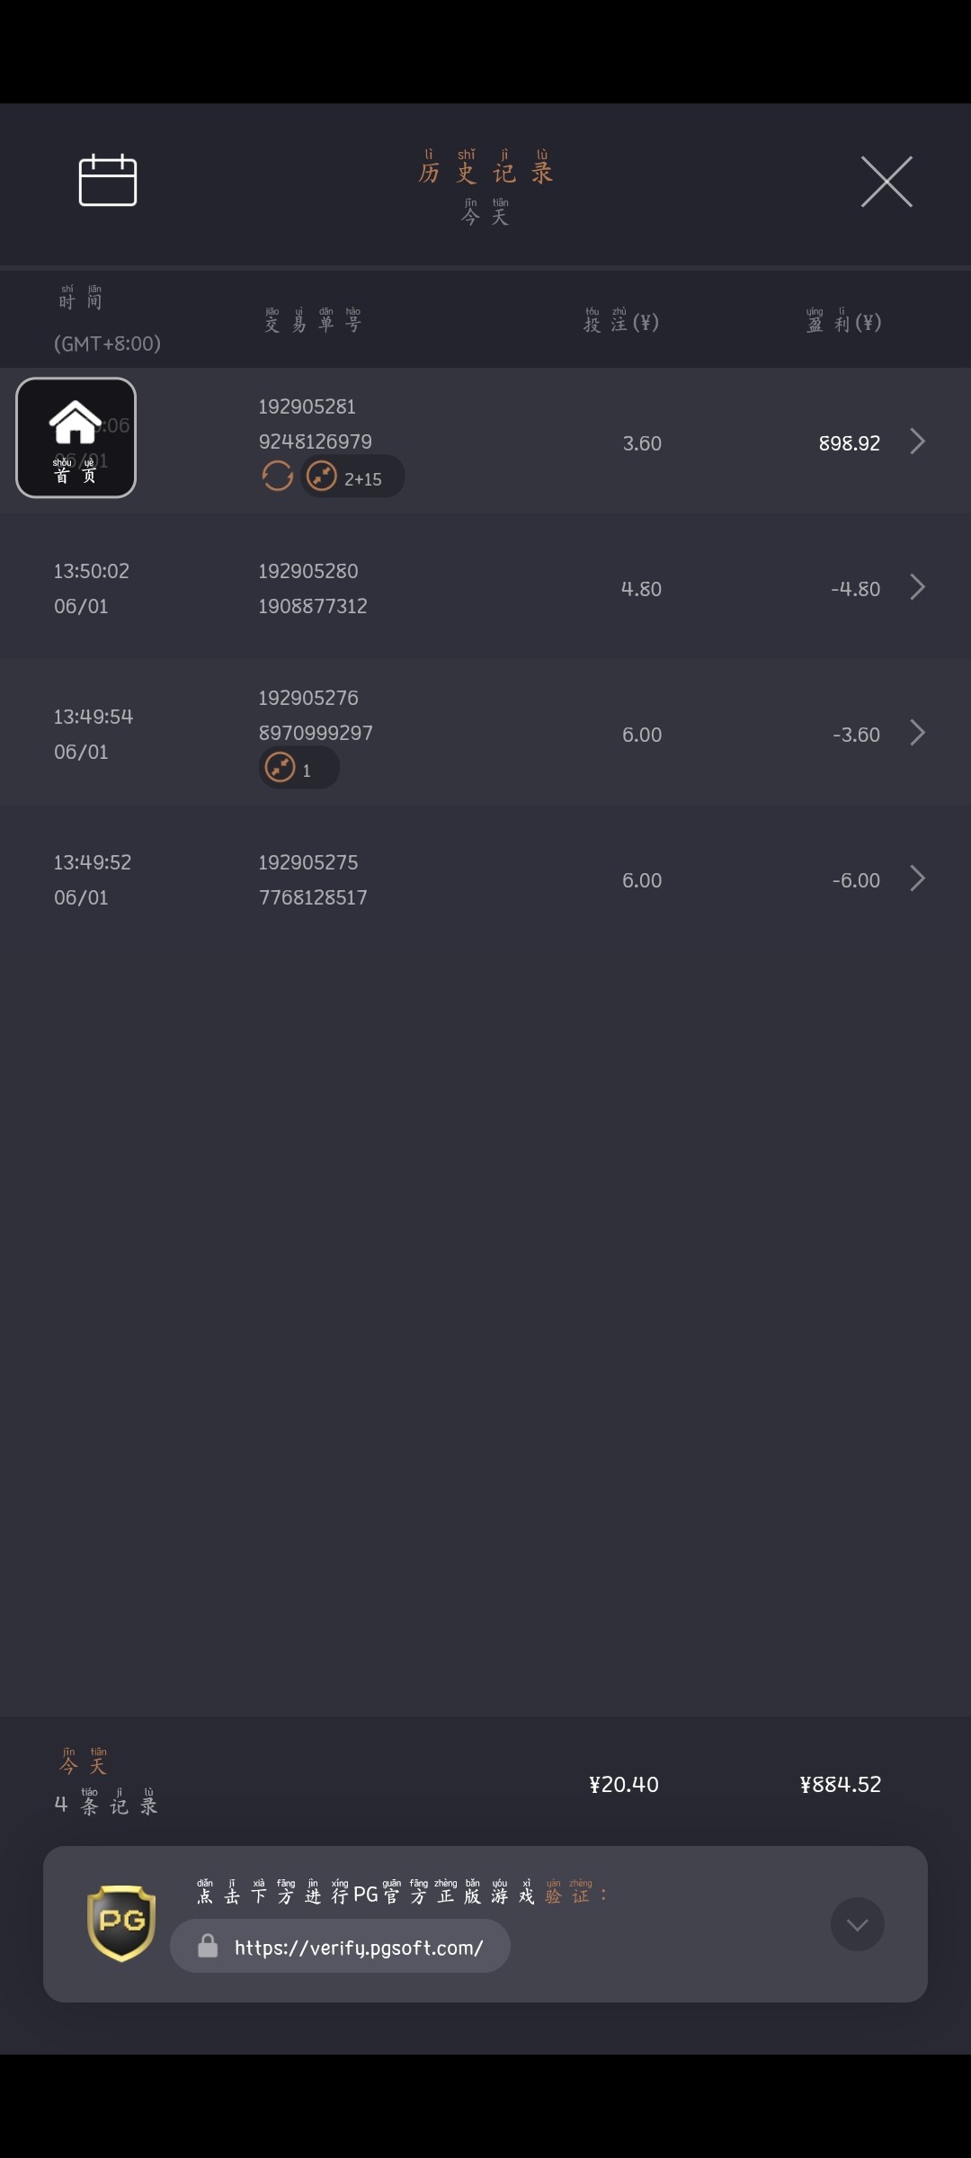Screen dimensions: 971x2158
Task: Expand details for the 898.92 profit record
Action: point(917,441)
